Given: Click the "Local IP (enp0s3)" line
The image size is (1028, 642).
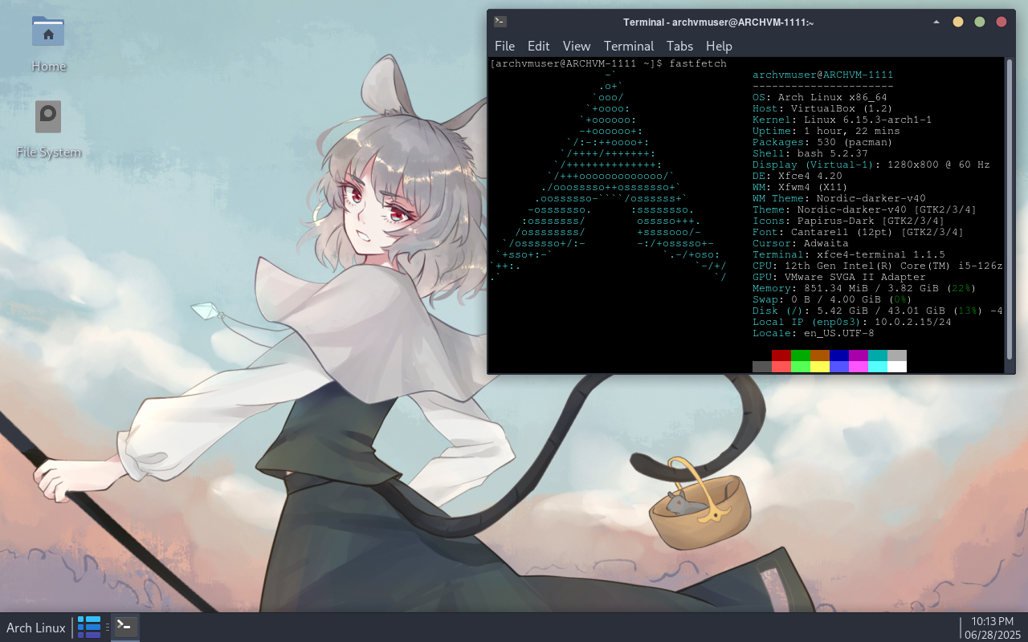Looking at the screenshot, I should point(852,322).
